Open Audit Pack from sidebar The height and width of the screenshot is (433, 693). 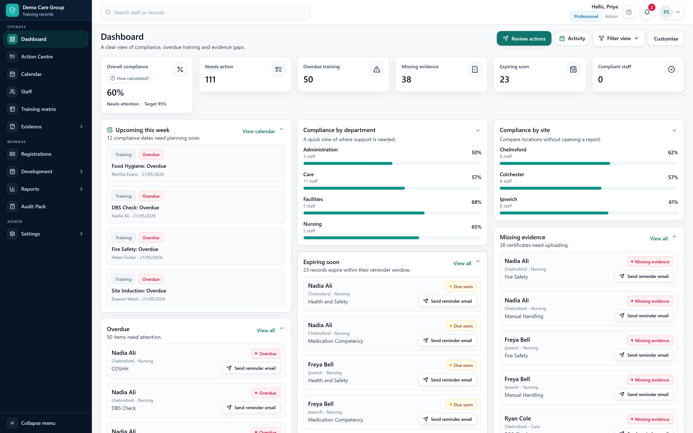(46, 206)
